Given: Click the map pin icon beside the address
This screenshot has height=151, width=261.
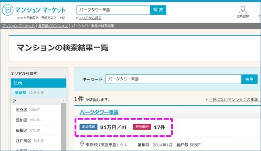Looking at the screenshot, I should (x=82, y=144).
